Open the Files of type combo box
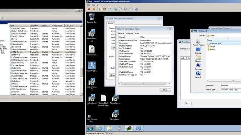The width and height of the screenshot is (241, 135). [231, 90]
